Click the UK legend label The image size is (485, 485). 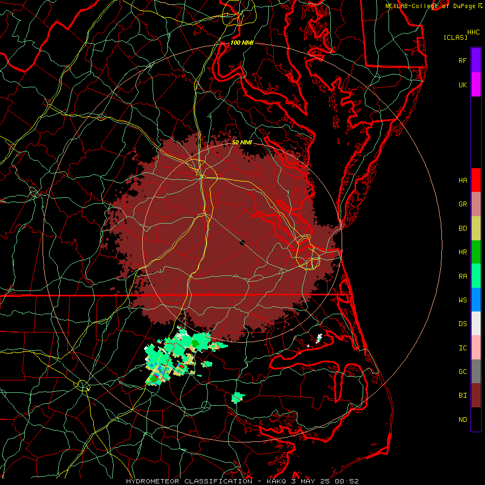click(462, 85)
